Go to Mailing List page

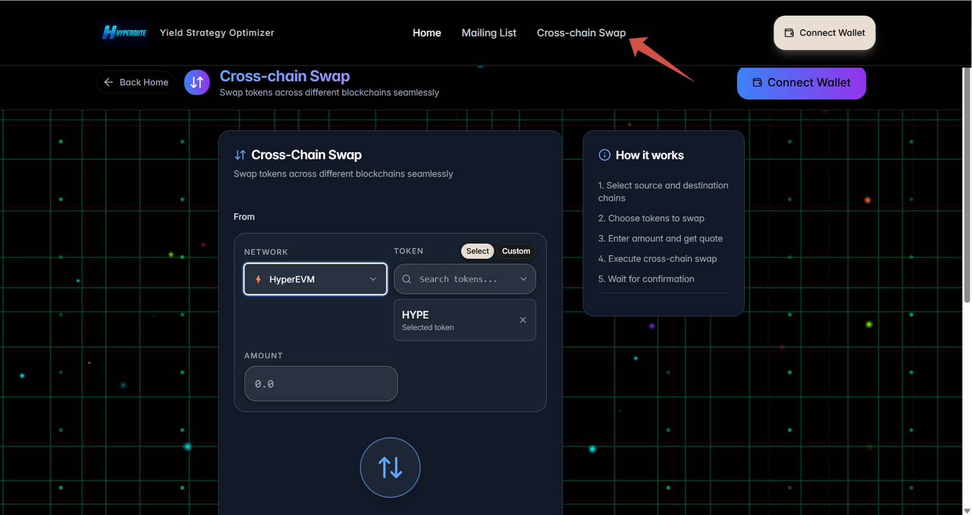tap(488, 33)
